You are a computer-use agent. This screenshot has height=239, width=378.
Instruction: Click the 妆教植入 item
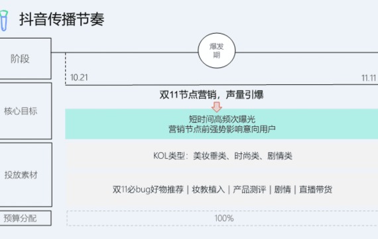coord(208,189)
